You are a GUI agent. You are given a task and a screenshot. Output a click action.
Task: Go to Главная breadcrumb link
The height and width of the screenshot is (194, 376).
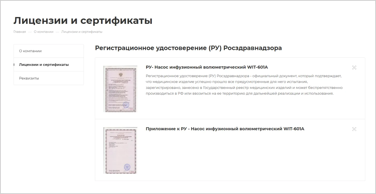(20, 32)
